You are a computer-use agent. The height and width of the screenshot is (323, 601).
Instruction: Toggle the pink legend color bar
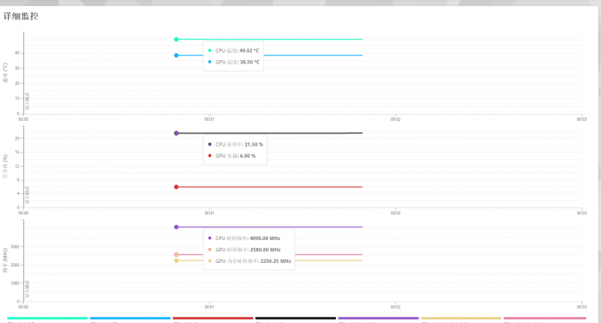[544, 318]
